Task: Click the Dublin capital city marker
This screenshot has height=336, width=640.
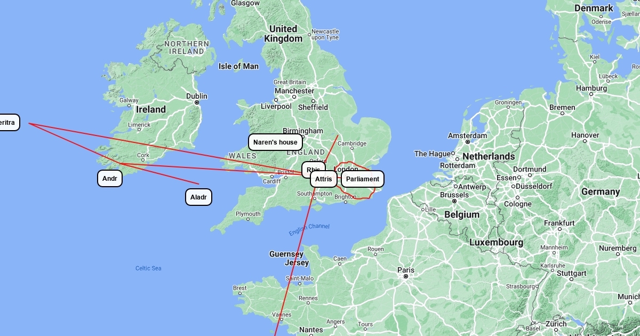Action: pos(197,102)
